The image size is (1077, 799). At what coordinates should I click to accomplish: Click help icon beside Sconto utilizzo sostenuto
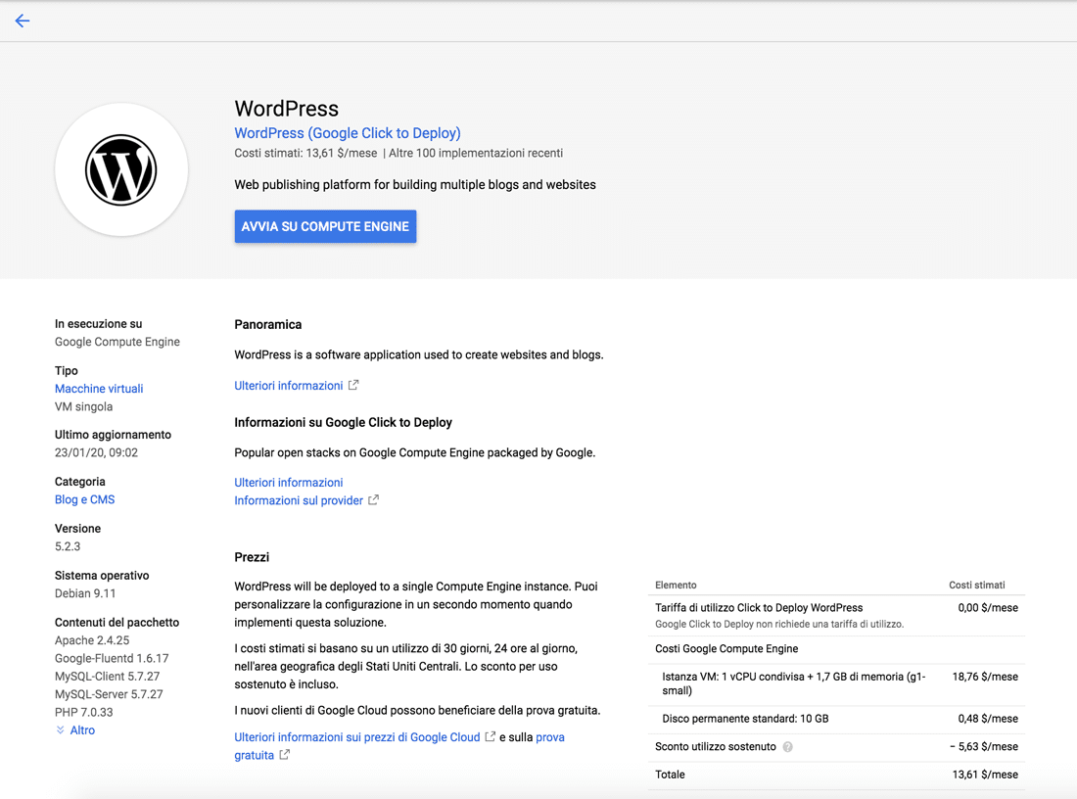pos(788,747)
